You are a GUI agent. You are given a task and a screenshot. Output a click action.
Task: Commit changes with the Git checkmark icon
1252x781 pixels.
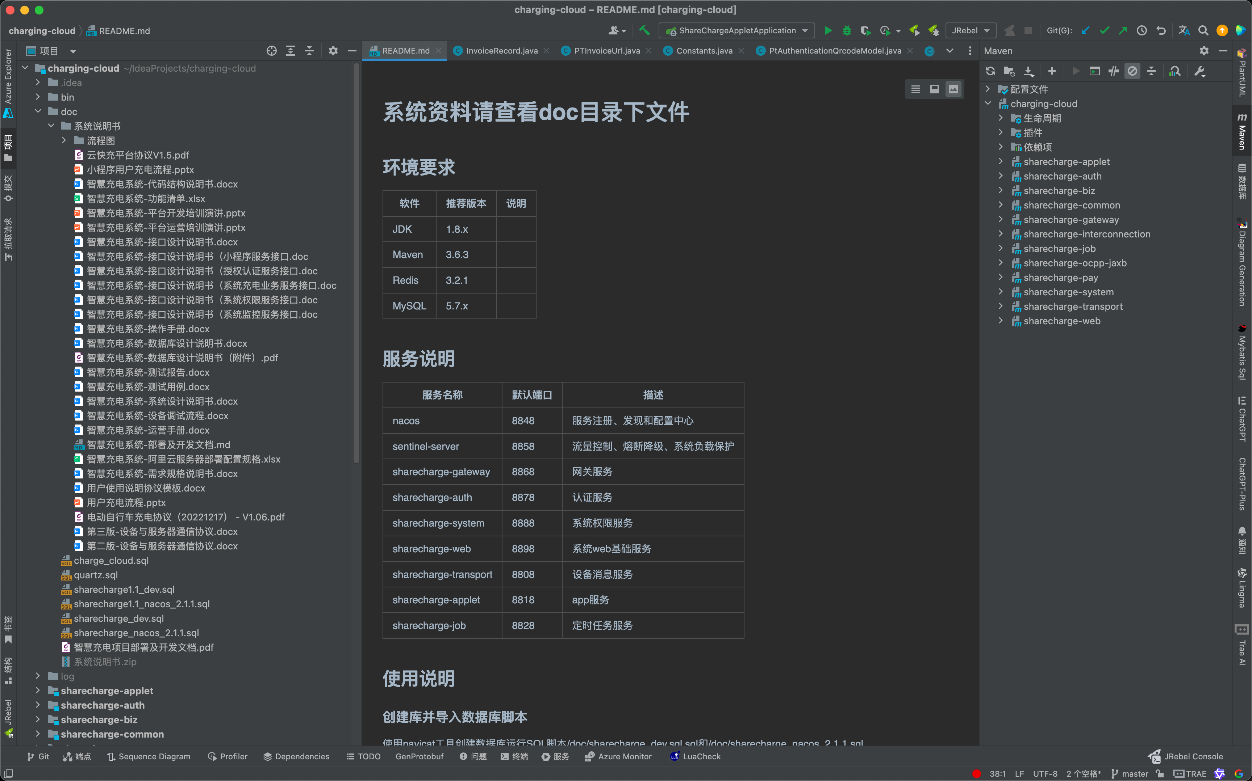pyautogui.click(x=1104, y=30)
